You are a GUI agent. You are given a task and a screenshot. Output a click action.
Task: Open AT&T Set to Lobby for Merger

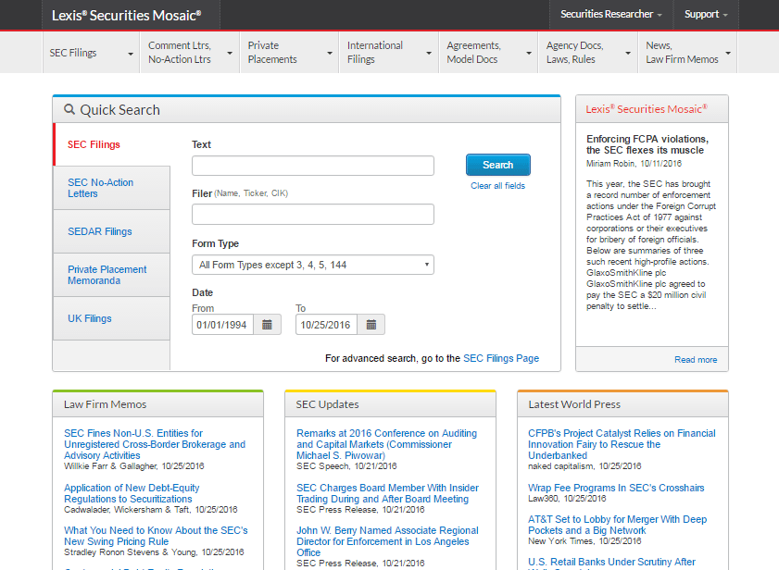tap(617, 525)
